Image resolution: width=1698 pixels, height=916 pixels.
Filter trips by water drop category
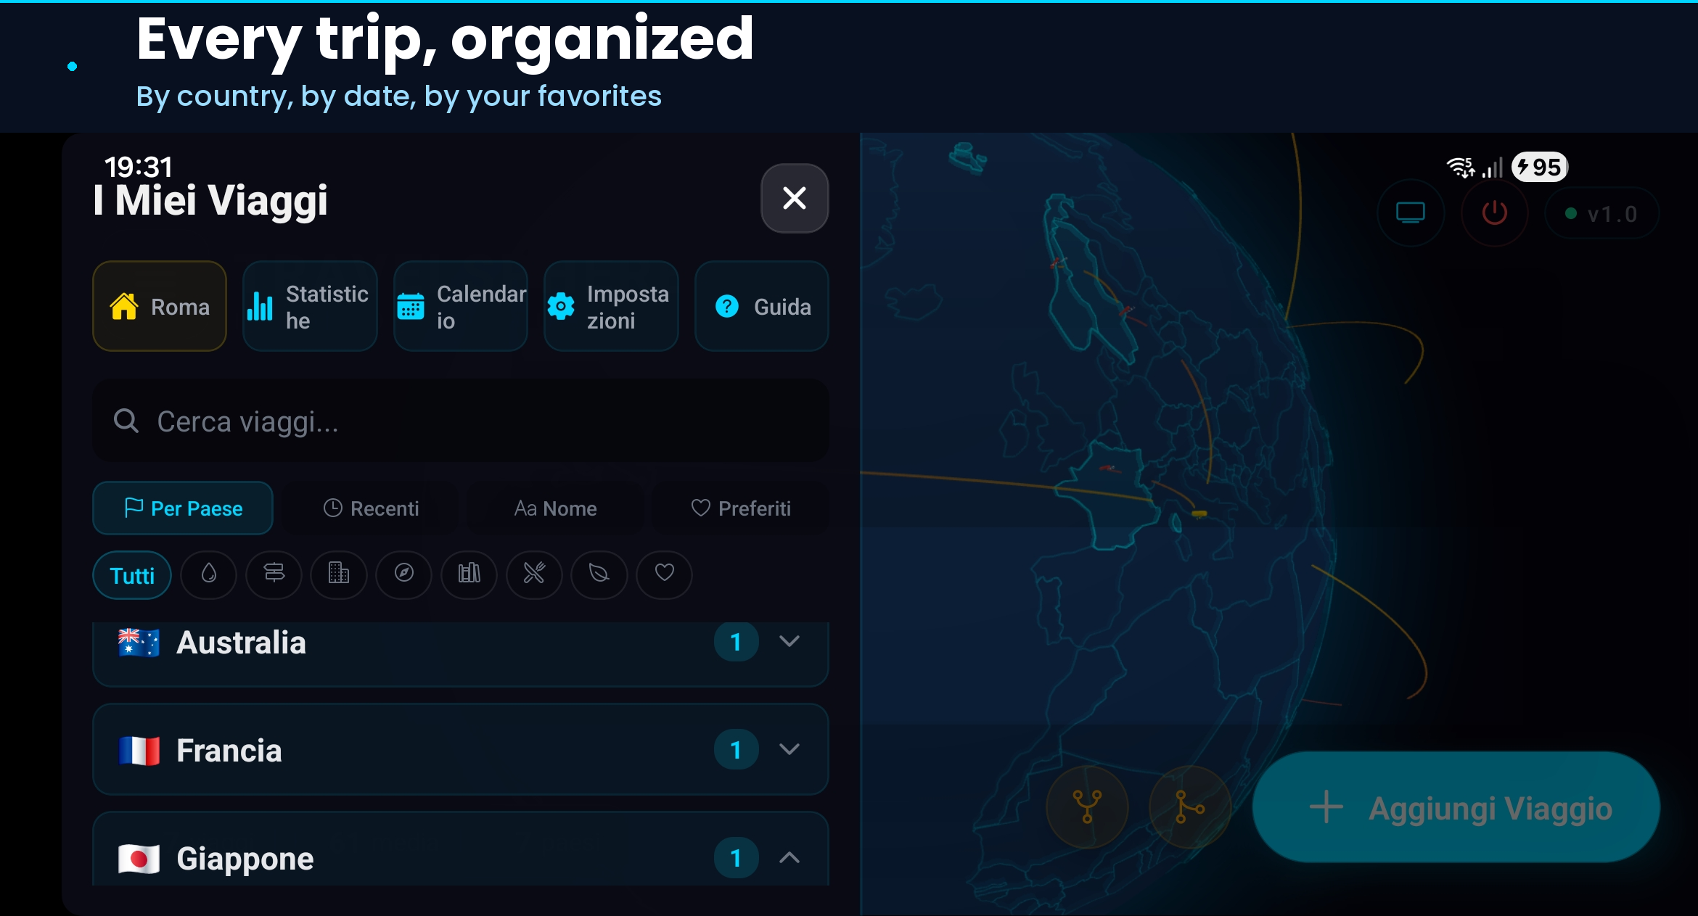click(x=209, y=574)
